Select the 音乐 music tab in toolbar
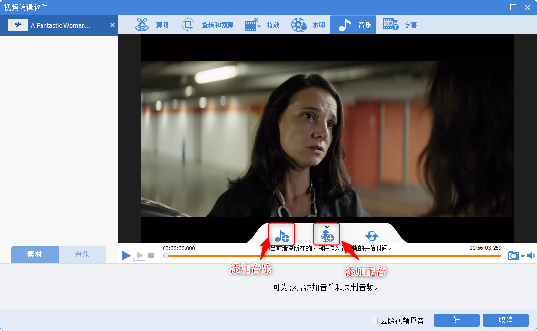Viewport: 537px width, 331px height. tap(353, 25)
